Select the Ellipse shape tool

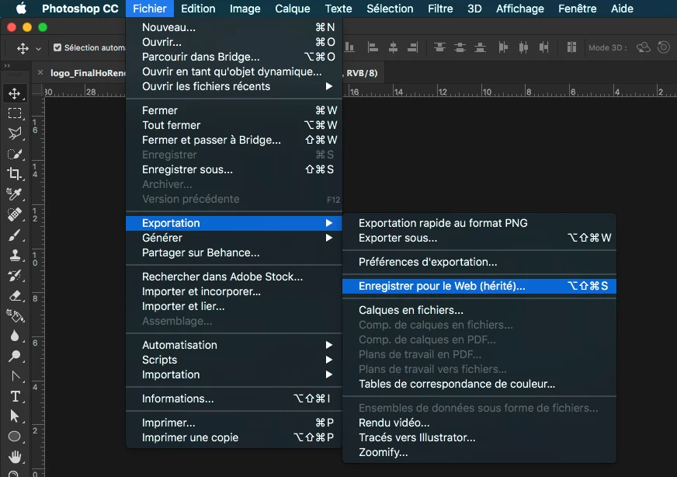[15, 437]
